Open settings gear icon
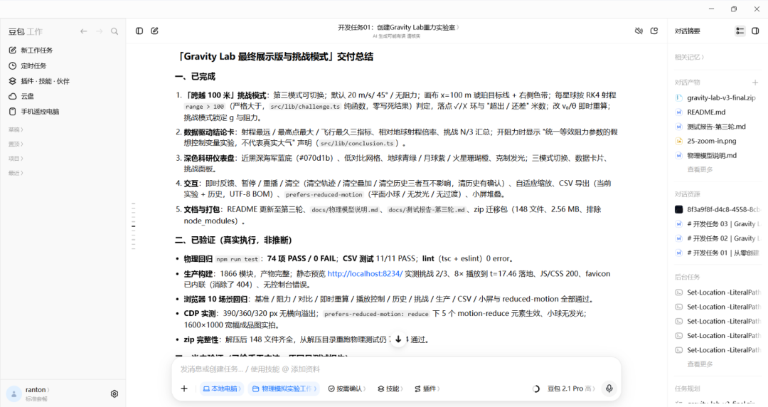This screenshot has height=407, width=768. 114,393
